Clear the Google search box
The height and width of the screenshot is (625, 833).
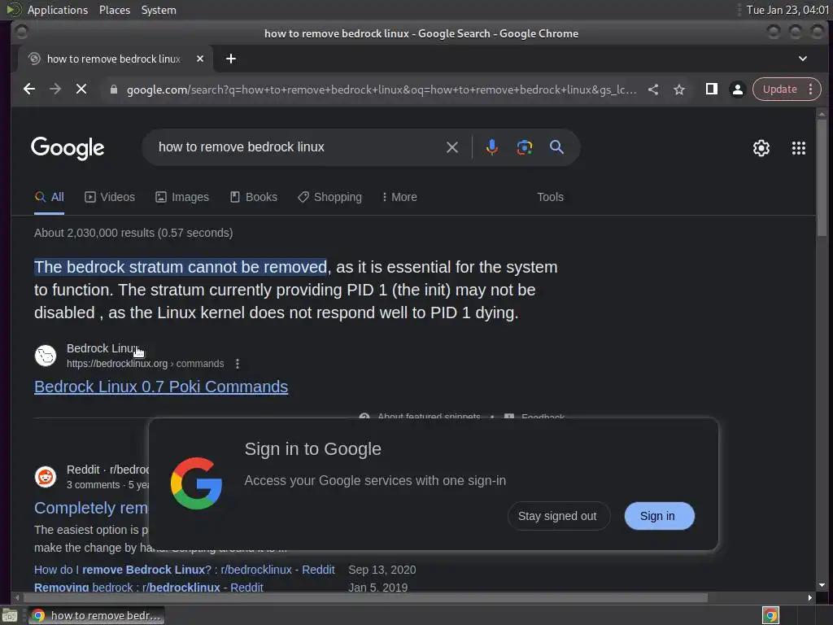(452, 147)
